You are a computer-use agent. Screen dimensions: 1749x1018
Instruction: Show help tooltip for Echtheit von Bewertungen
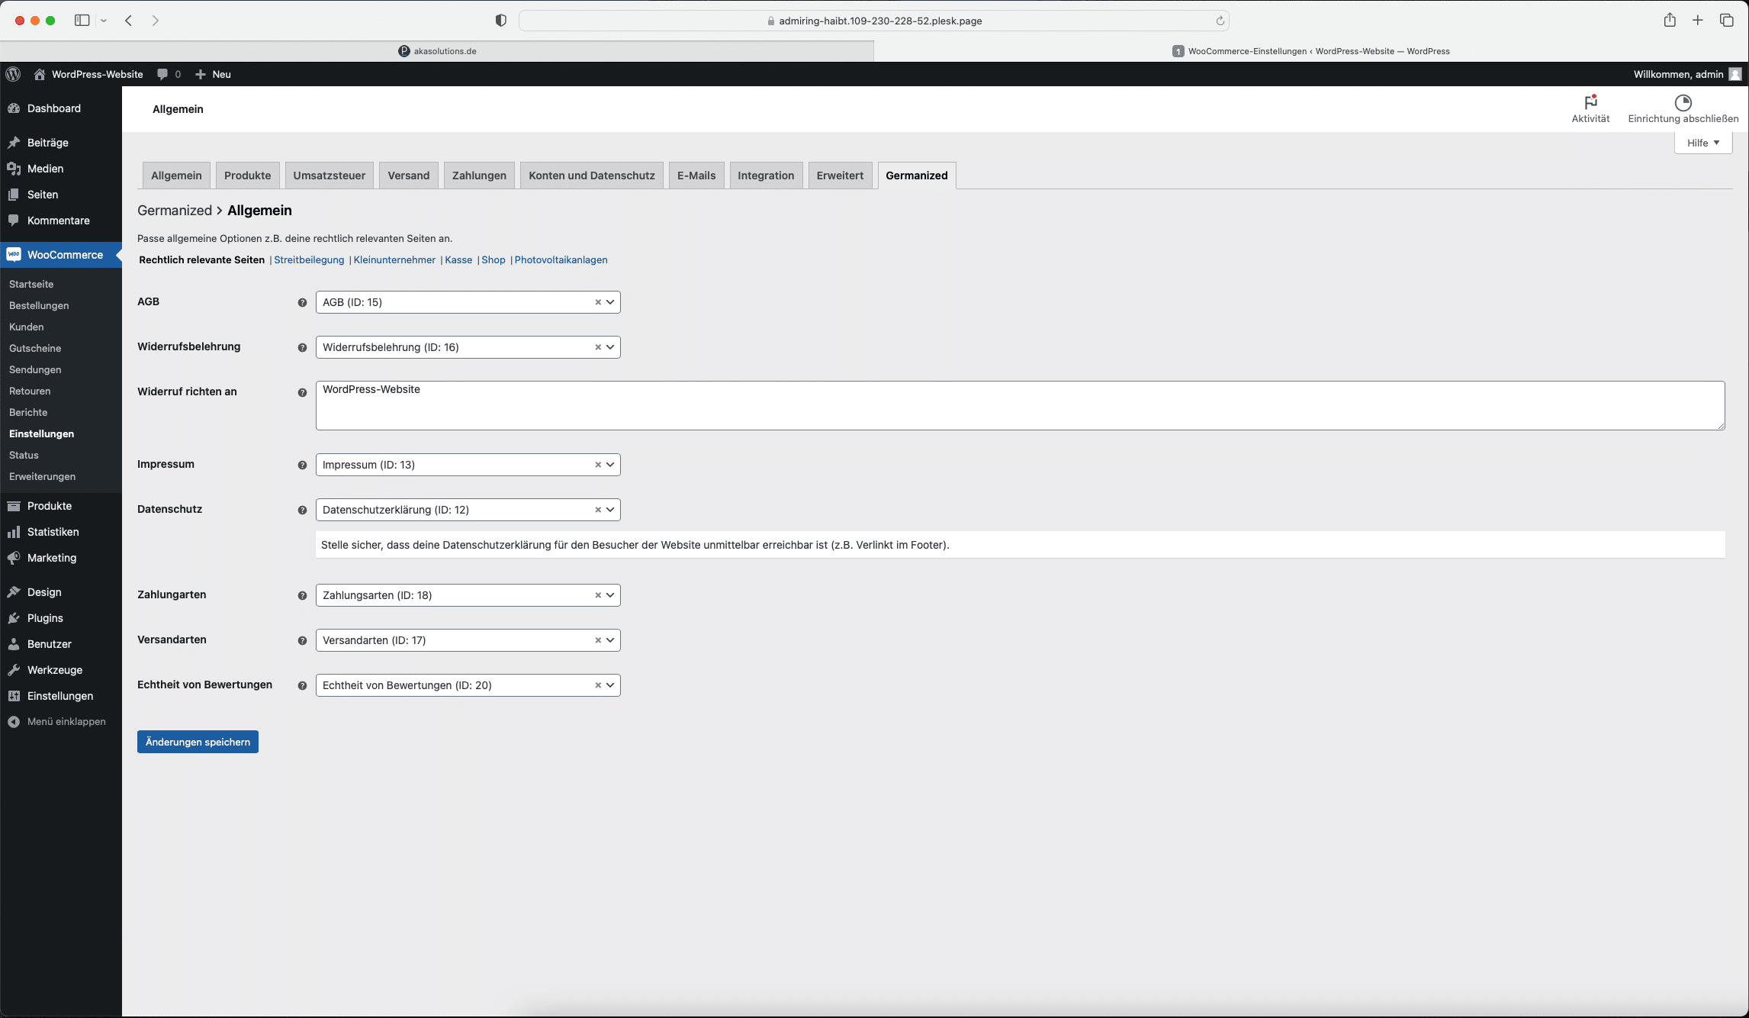click(302, 686)
